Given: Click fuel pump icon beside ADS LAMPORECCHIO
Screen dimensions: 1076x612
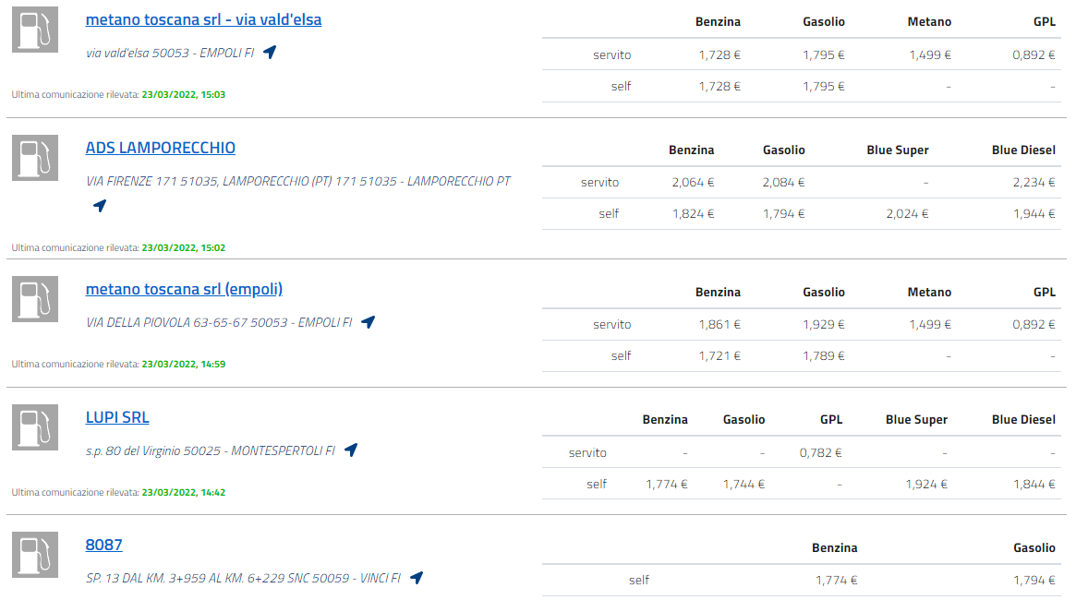Looking at the screenshot, I should click(35, 158).
